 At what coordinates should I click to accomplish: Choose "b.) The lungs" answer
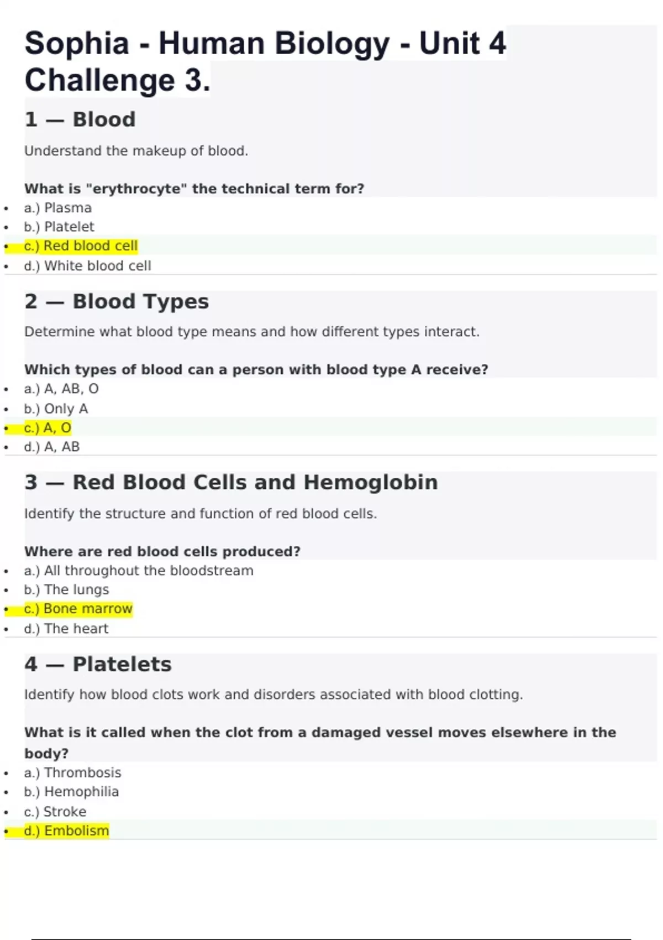[x=66, y=589]
